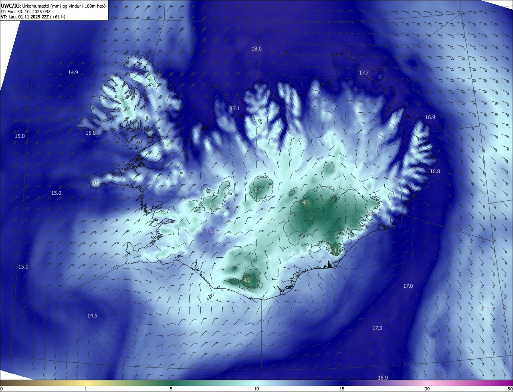Select the 6.9 value on Langjökull glacier
Image resolution: width=513 pixels, height=392 pixels.
coord(213,205)
